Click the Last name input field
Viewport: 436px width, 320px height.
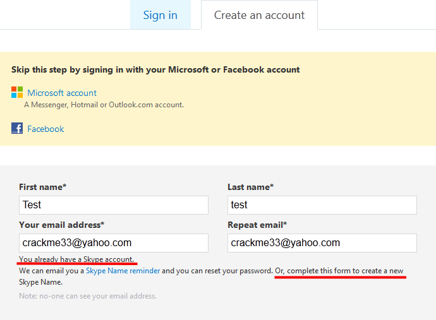322,205
